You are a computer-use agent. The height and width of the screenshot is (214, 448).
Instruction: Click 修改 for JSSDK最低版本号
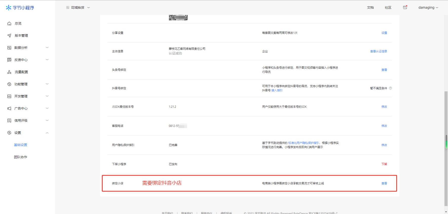point(384,107)
